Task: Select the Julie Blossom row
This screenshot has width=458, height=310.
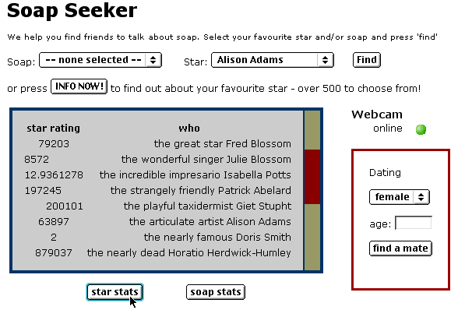Action: click(x=157, y=159)
